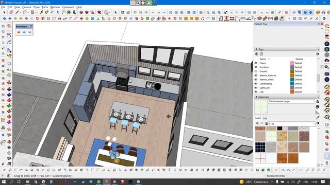Open the 3D Warehouse icon
The height and width of the screenshot is (185, 330).
[x=81, y=12]
